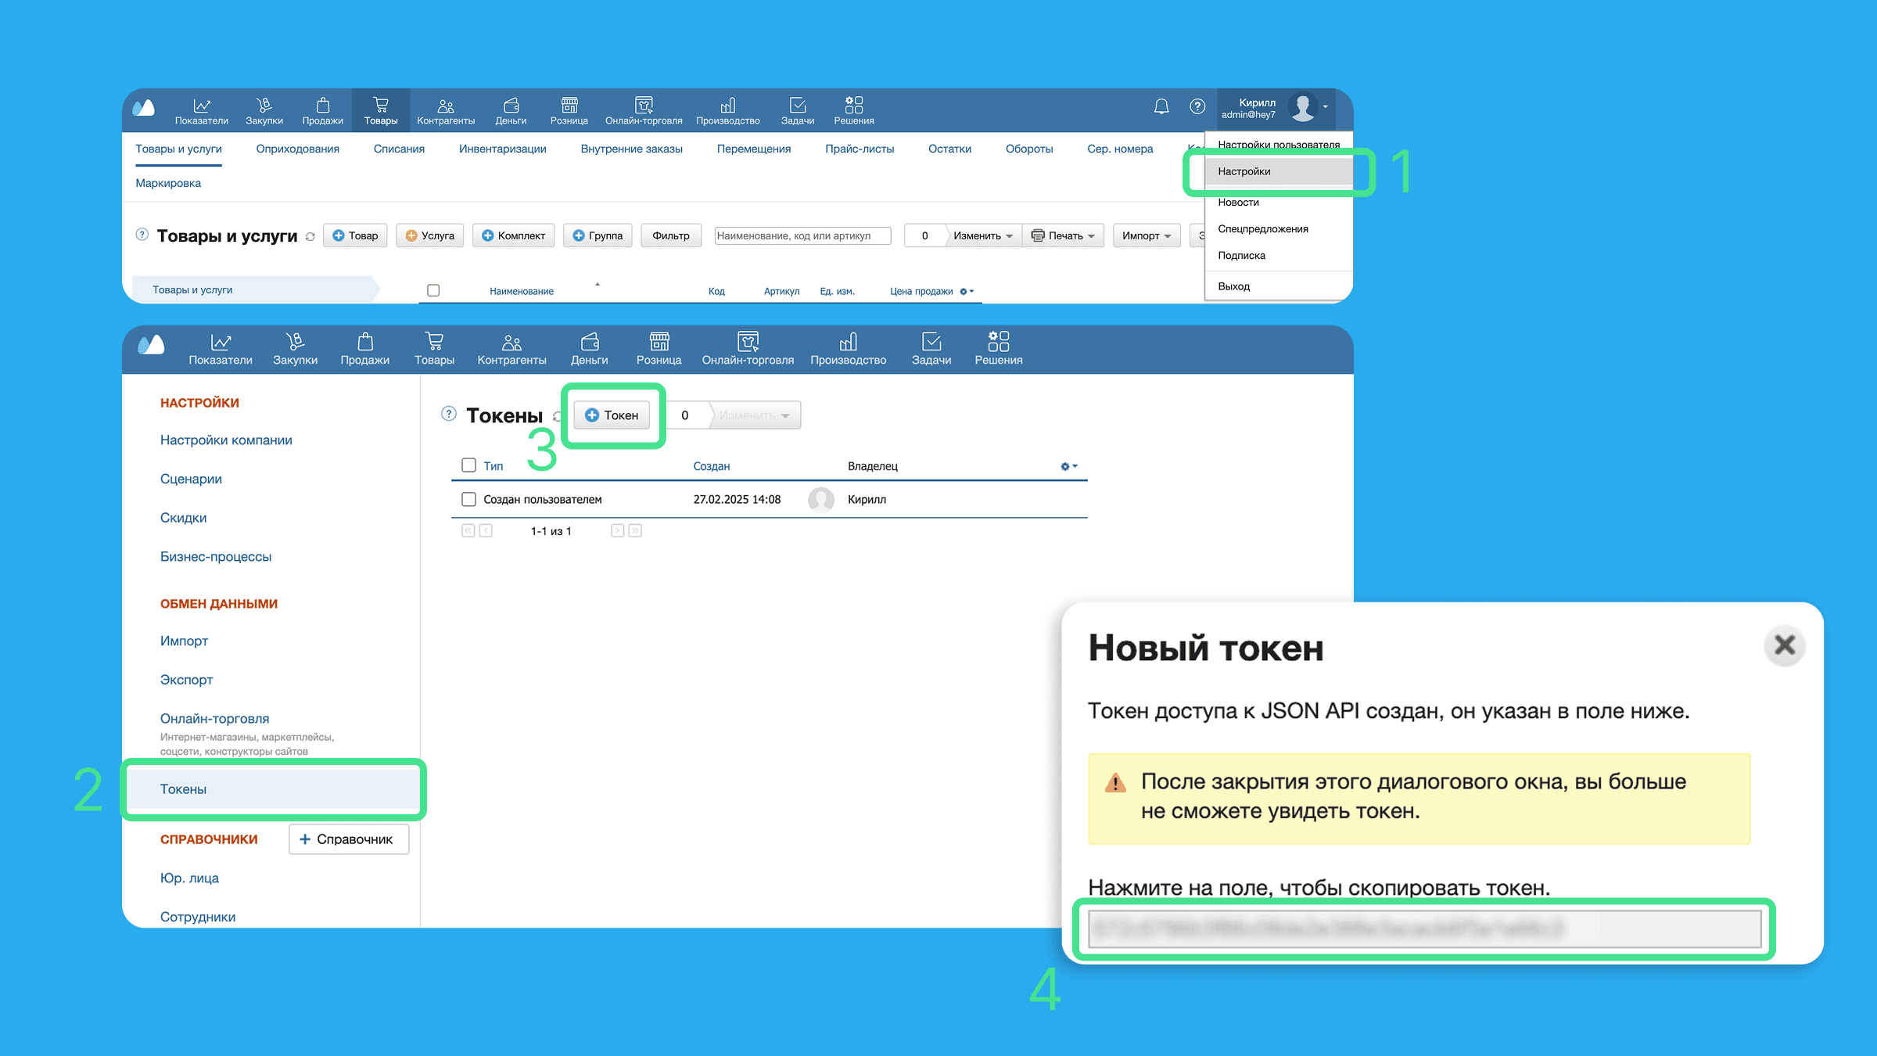Image resolution: width=1877 pixels, height=1056 pixels.
Task: Open Сценарии in settings sidebar
Action: 191,480
